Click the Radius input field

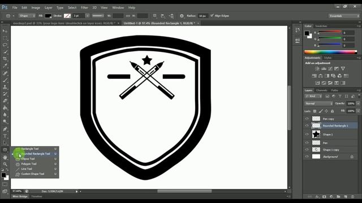coord(202,16)
